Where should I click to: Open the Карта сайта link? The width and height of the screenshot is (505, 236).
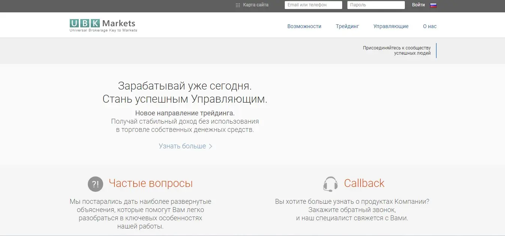(256, 5)
